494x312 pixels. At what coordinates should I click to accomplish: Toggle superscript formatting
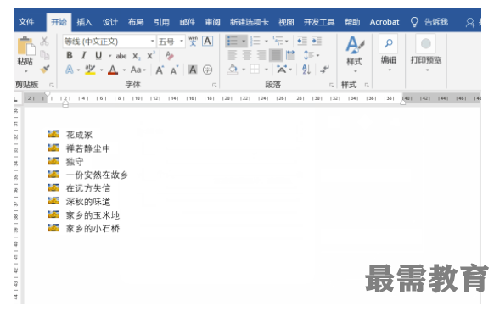[151, 55]
